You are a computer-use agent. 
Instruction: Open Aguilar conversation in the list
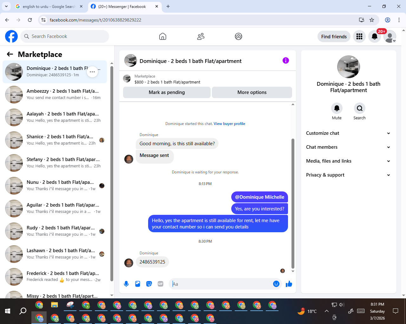point(55,209)
